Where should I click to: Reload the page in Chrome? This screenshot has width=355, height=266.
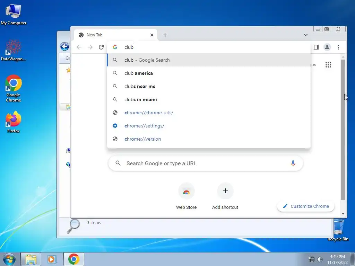(101, 47)
